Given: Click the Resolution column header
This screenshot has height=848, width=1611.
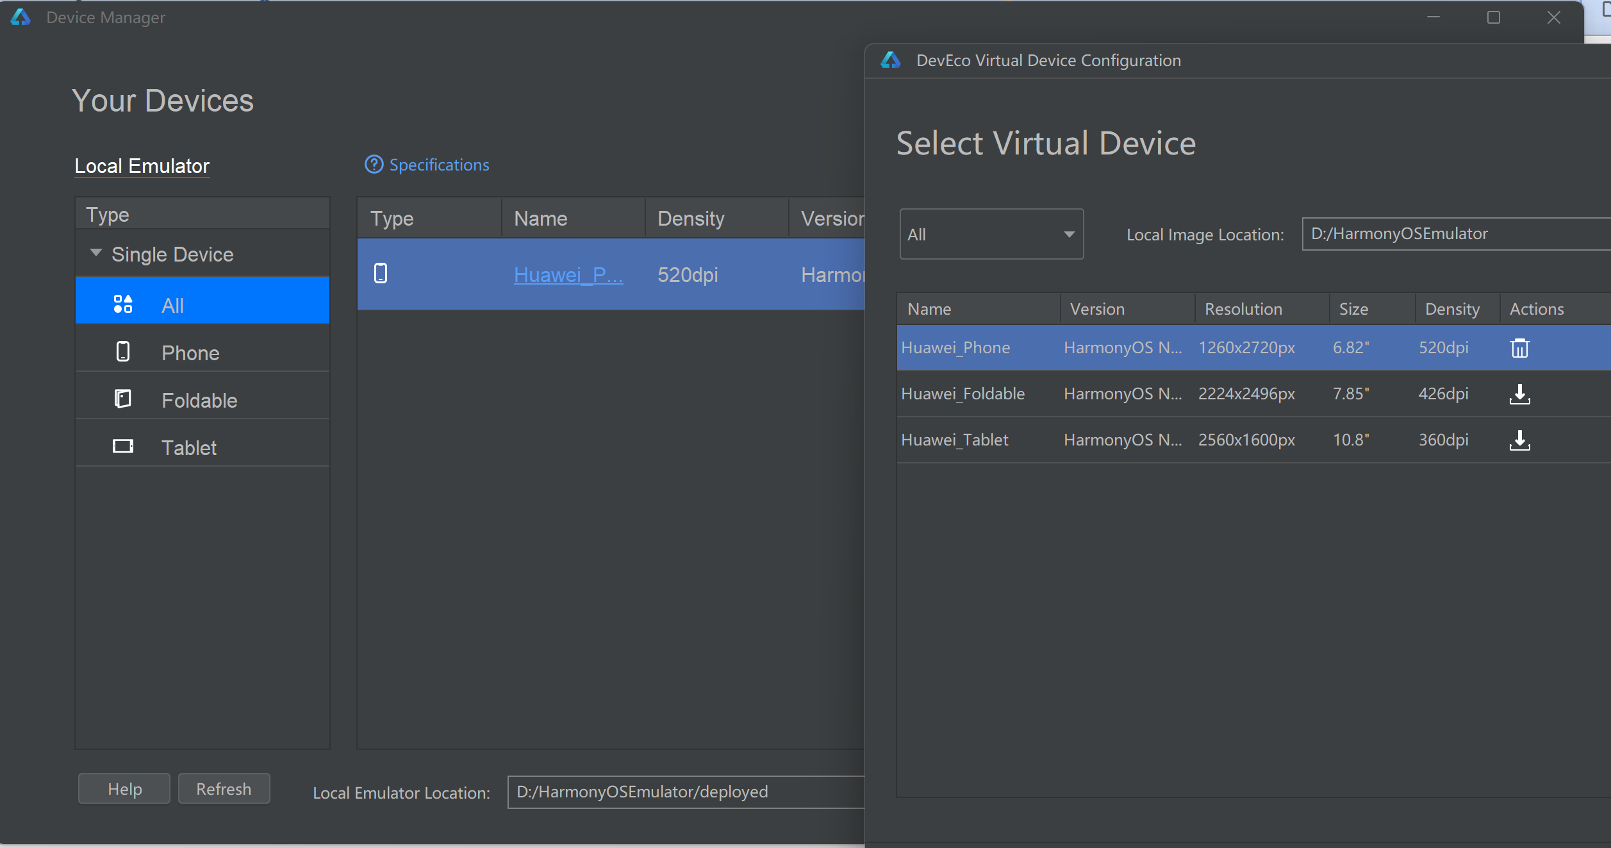Looking at the screenshot, I should click(1262, 309).
